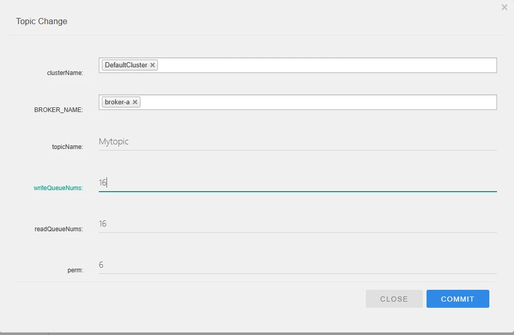This screenshot has width=514, height=335.
Task: Click the readQueueNums label
Action: click(59, 229)
